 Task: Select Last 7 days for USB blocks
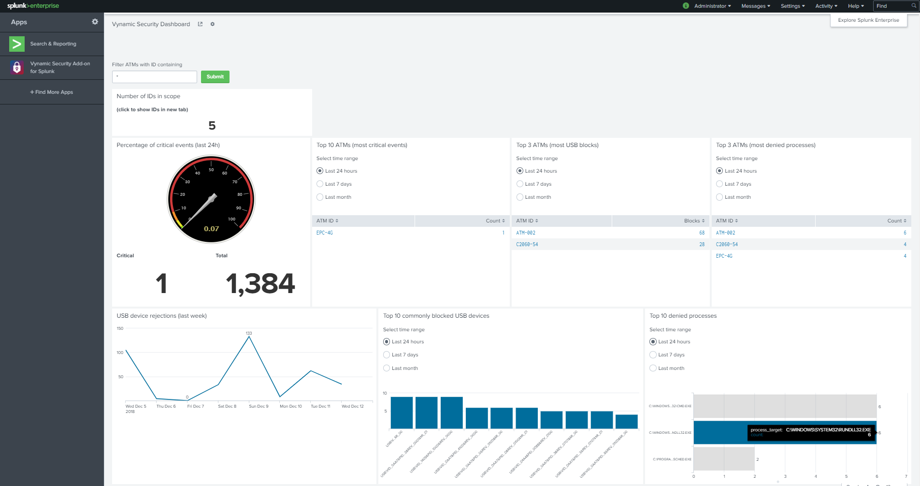520,184
